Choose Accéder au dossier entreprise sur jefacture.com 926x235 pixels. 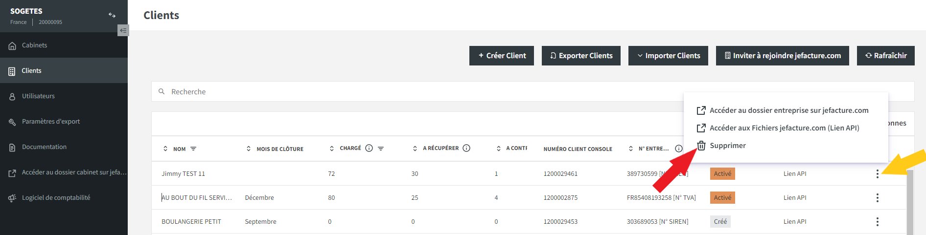[783, 110]
